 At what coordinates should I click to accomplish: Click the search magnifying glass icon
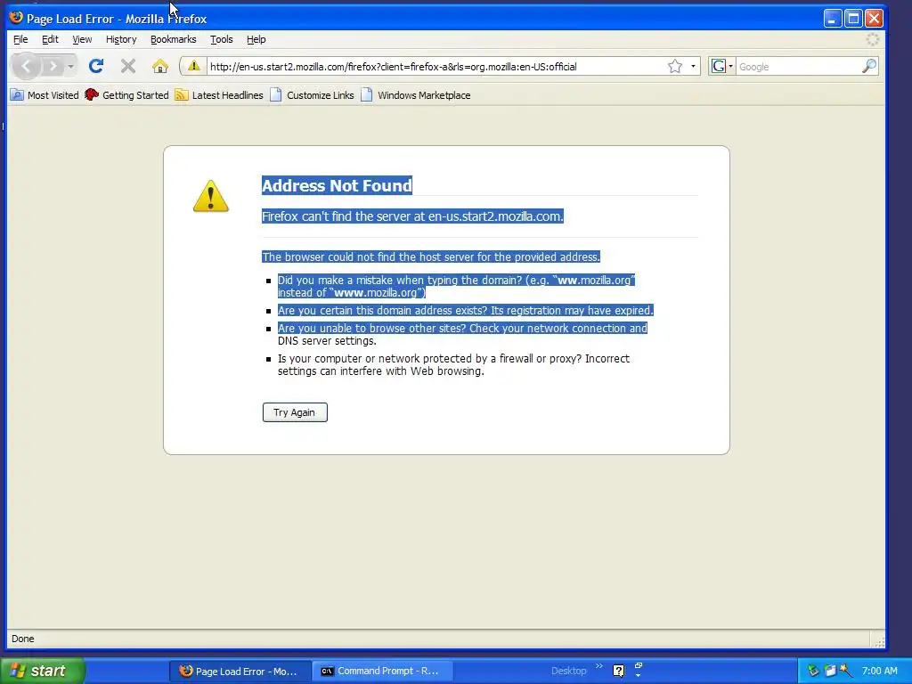(869, 66)
